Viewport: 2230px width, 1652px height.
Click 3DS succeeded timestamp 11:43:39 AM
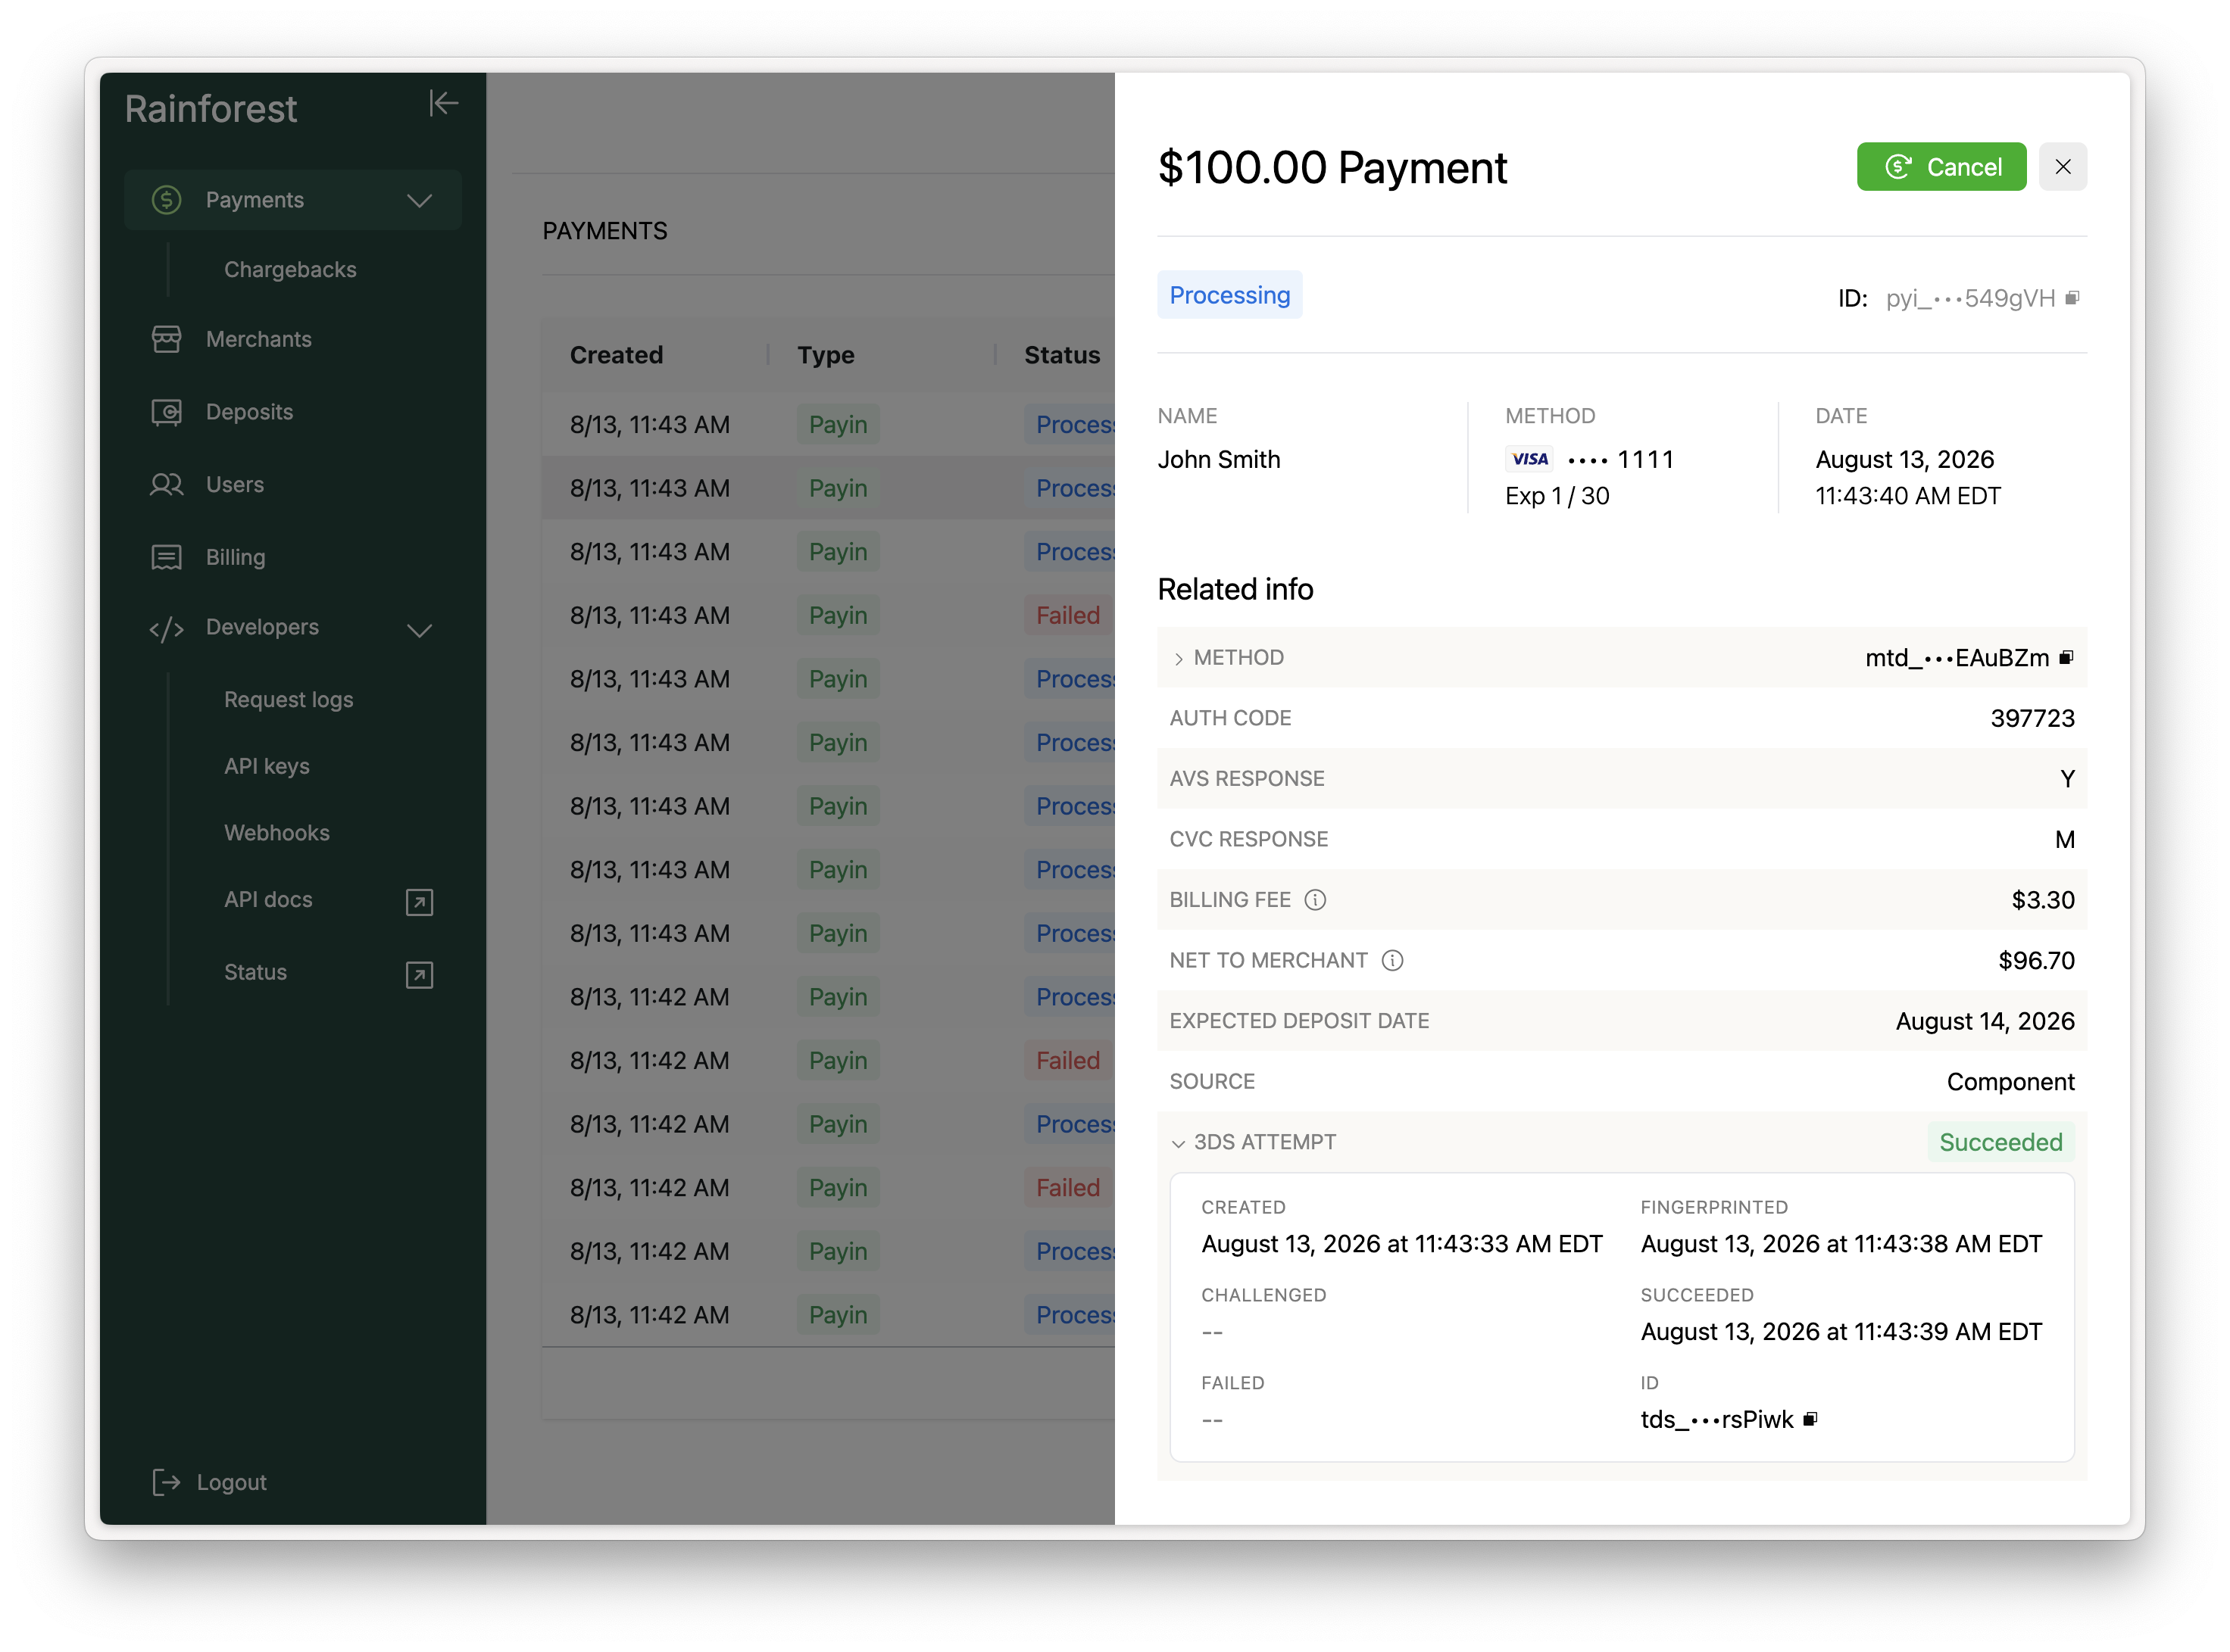(1841, 1333)
